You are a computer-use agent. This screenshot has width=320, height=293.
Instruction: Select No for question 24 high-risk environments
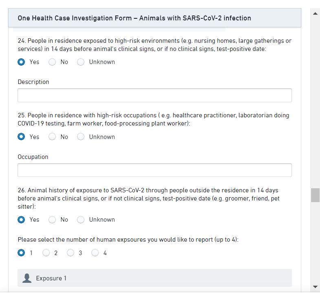(52, 62)
